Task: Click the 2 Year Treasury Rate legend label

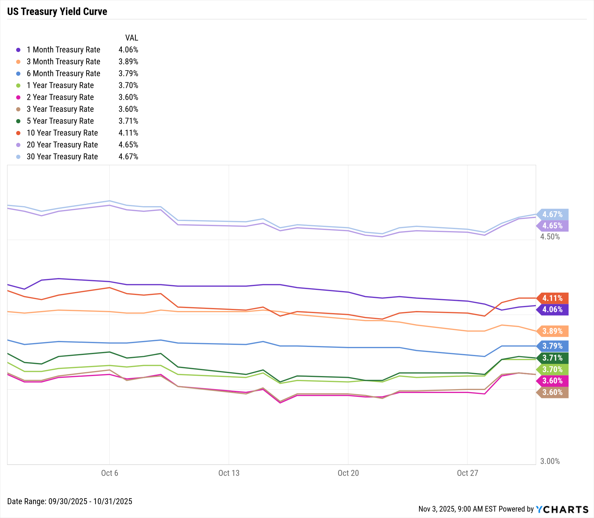Action: click(x=60, y=97)
